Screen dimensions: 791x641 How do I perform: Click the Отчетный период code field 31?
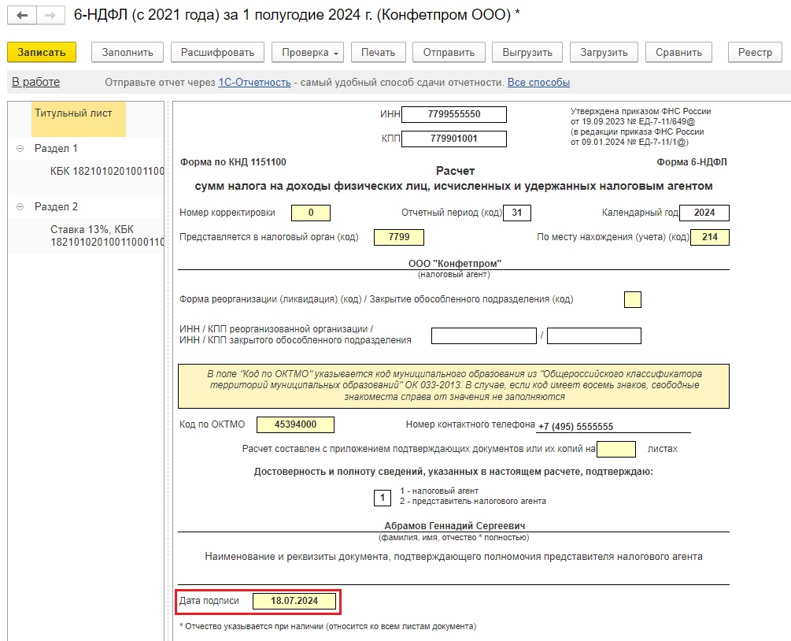[x=517, y=213]
